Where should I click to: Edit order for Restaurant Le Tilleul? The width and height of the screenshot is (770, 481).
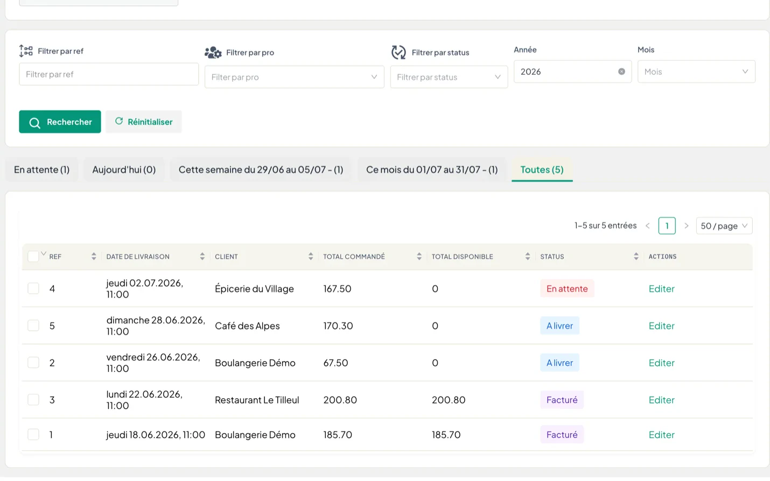click(661, 400)
